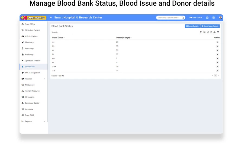The height and width of the screenshot is (155, 244).
Task: Click the user profile avatar
Action: point(220,18)
